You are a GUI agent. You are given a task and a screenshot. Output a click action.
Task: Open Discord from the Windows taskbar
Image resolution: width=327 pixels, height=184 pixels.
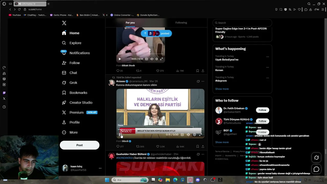(197, 180)
